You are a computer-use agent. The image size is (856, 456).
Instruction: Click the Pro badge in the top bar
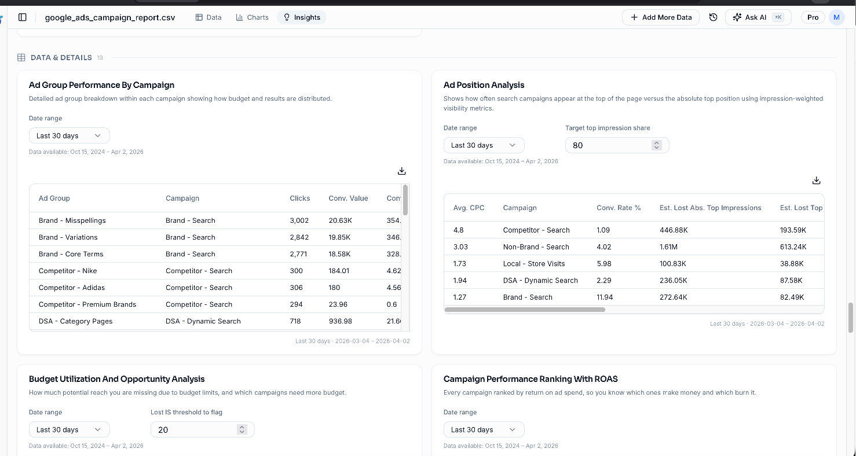tap(813, 17)
